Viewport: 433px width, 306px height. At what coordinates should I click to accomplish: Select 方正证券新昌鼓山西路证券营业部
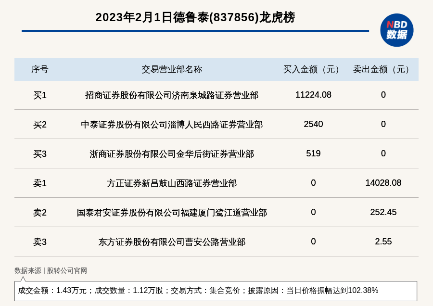[172, 183]
